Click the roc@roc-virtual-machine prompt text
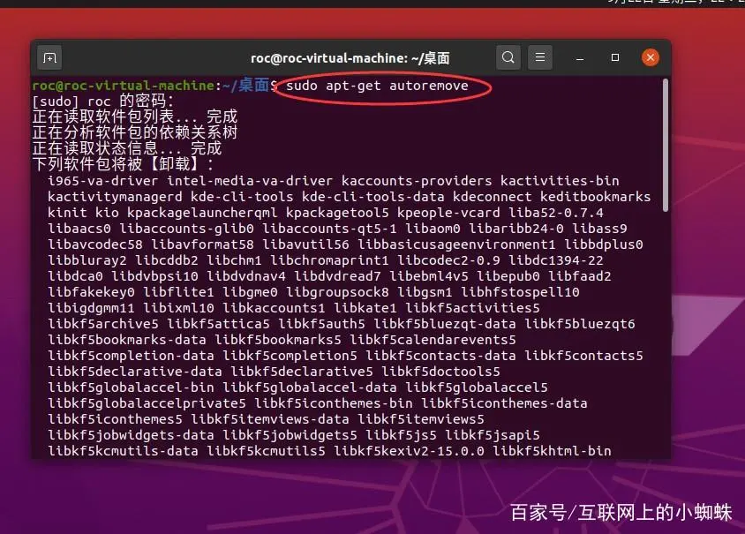The image size is (745, 534). click(124, 86)
